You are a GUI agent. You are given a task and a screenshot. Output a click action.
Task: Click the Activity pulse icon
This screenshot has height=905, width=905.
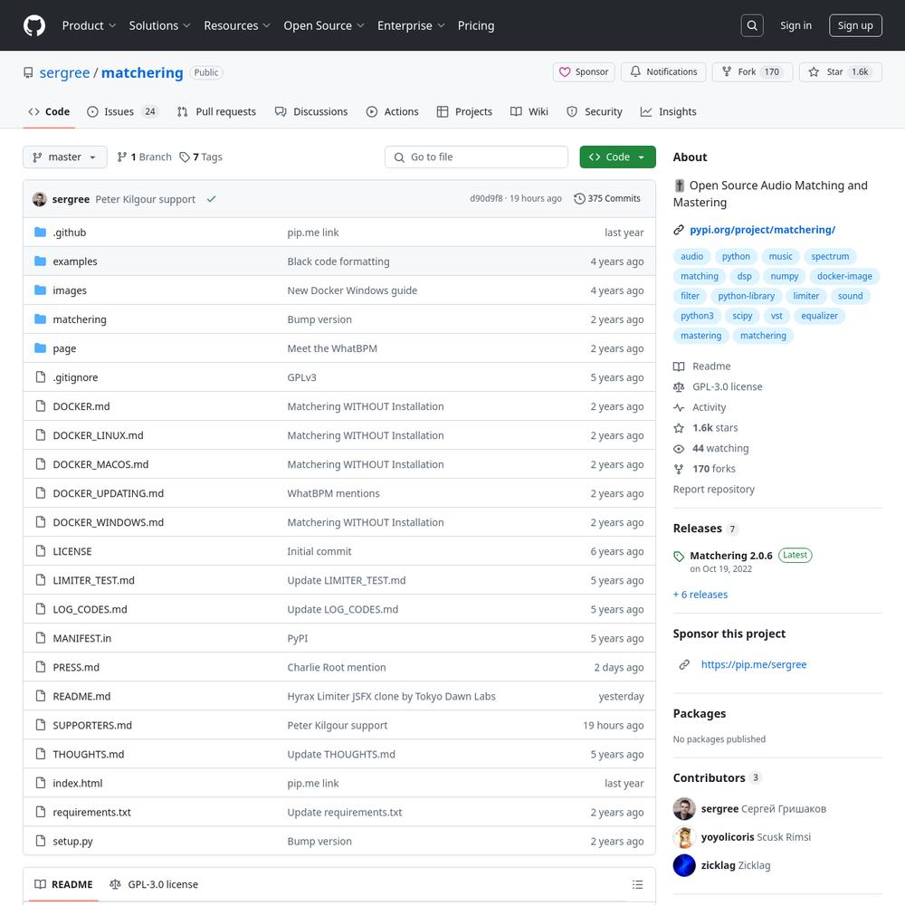click(x=679, y=407)
